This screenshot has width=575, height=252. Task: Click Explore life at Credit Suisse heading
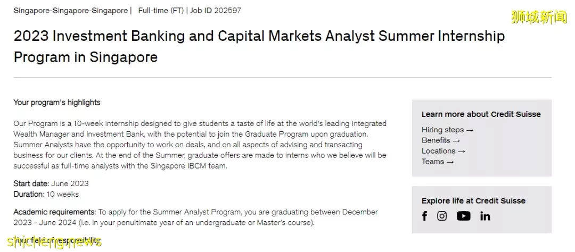[473, 201]
